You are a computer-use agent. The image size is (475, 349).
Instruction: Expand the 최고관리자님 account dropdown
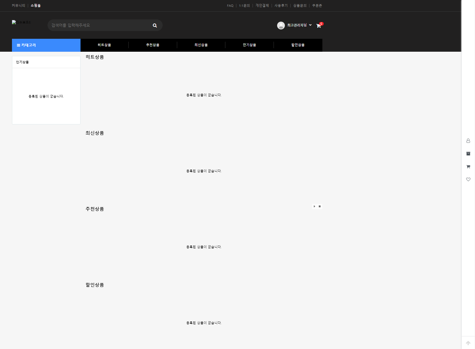[299, 25]
